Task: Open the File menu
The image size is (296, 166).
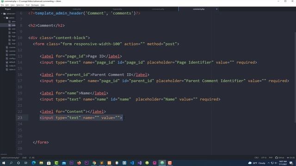Action: coord(2,5)
